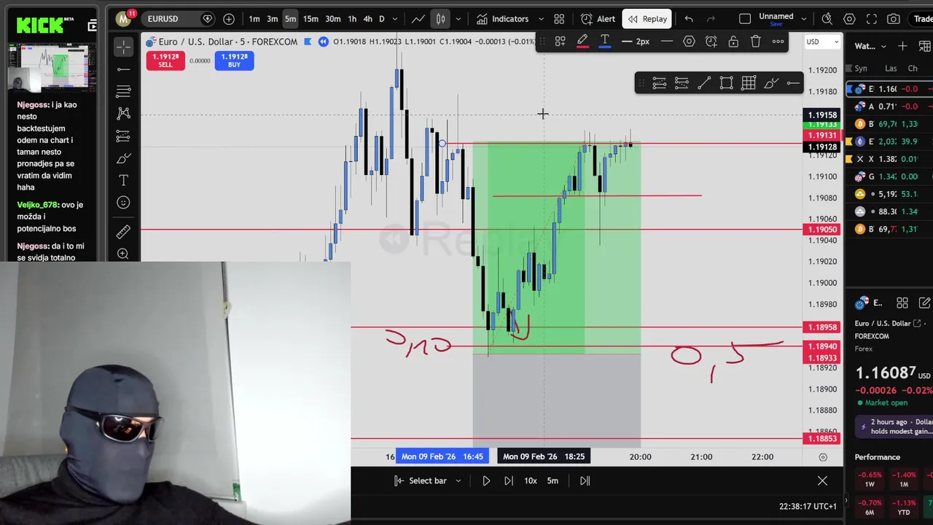This screenshot has width=933, height=525.
Task: Click the Trade button
Action: 922,19
